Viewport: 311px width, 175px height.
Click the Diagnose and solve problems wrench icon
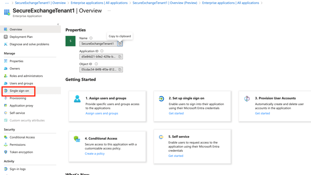(x=6, y=44)
